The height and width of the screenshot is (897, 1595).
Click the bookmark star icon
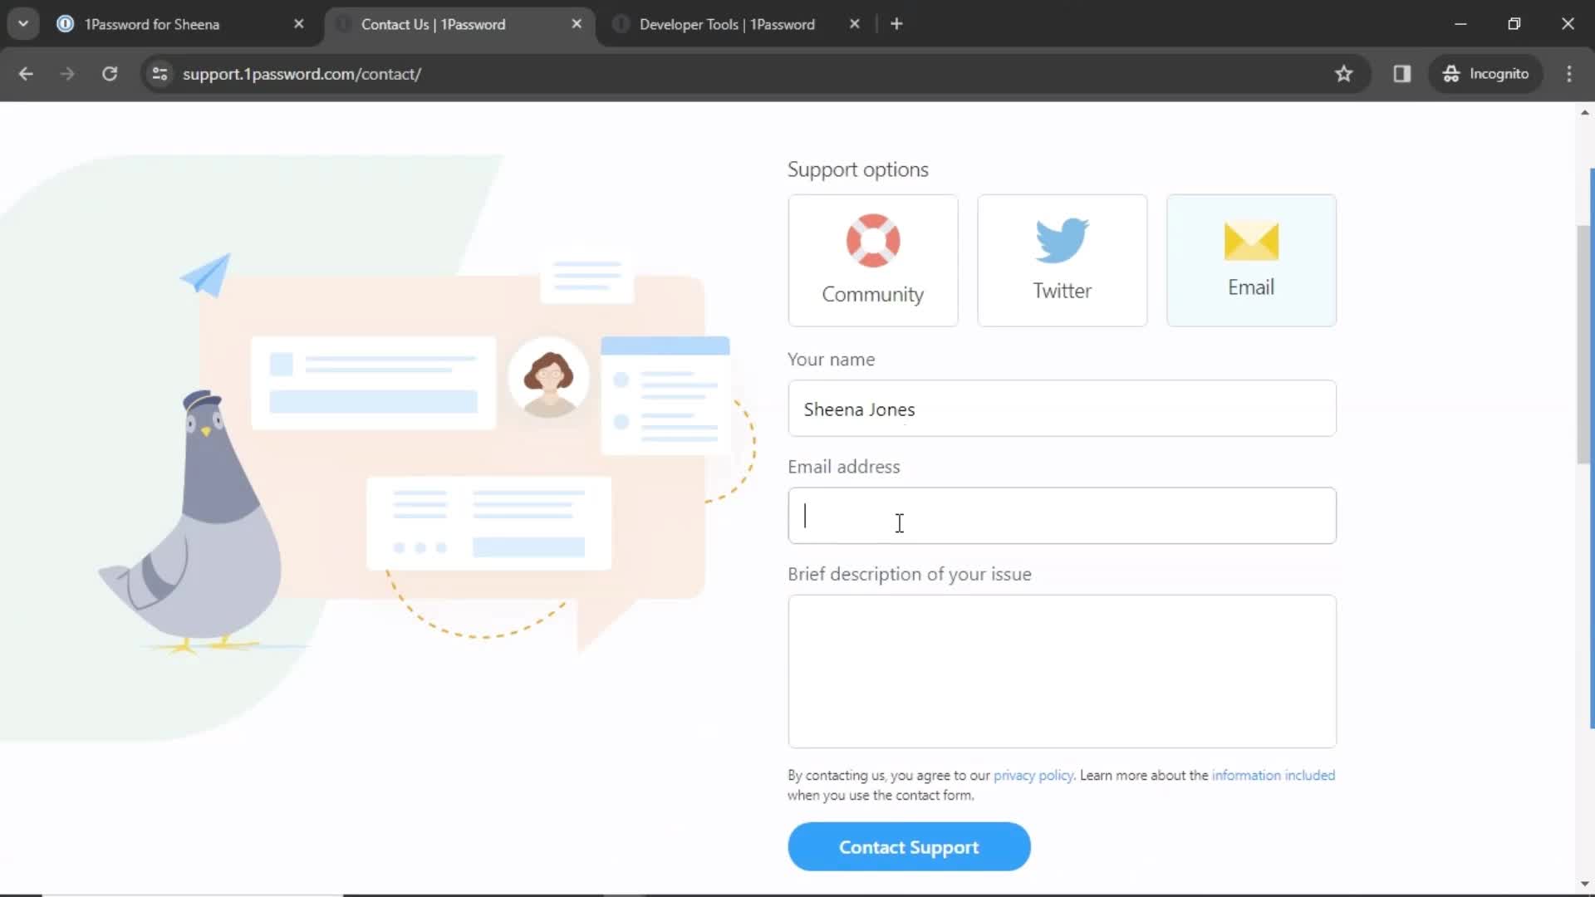coord(1344,73)
